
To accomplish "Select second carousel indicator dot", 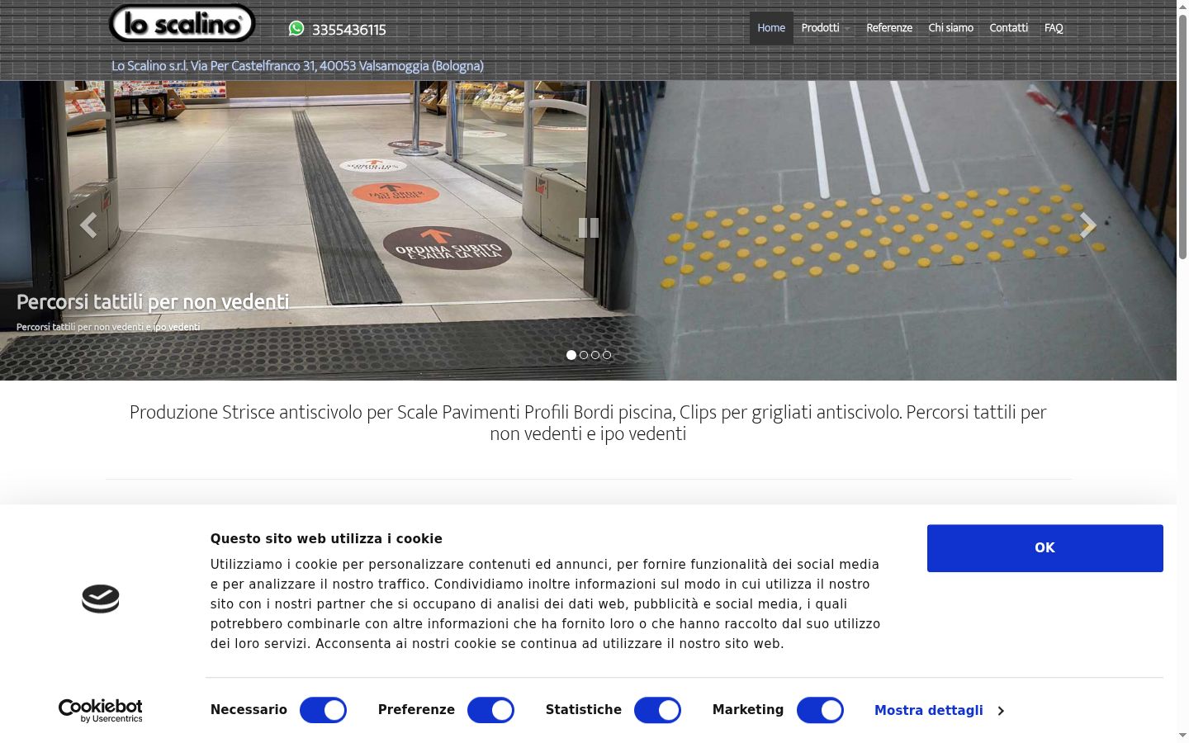I will click(x=584, y=355).
